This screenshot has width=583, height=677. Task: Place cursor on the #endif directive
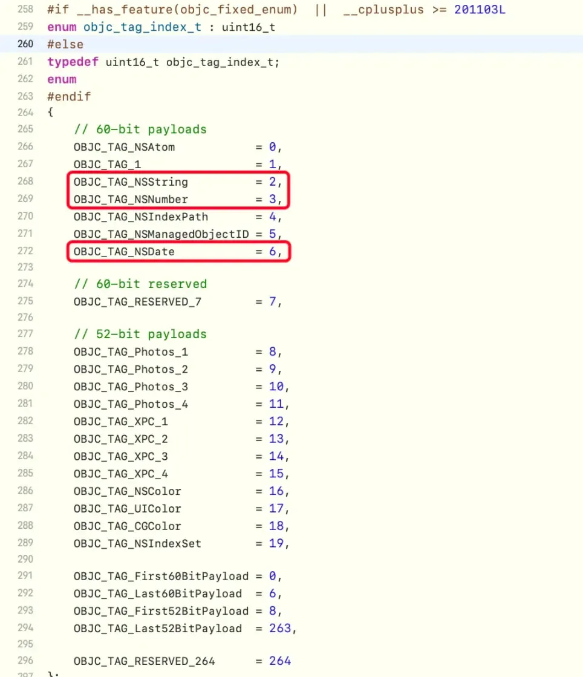tap(68, 96)
